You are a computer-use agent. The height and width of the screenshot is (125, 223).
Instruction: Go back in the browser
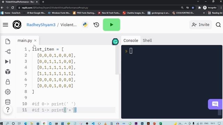pyautogui.click(x=2, y=8)
